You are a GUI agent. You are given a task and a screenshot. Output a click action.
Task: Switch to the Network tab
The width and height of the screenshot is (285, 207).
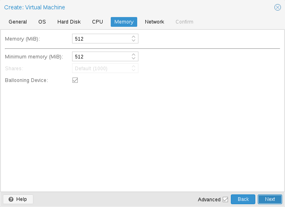tap(154, 22)
